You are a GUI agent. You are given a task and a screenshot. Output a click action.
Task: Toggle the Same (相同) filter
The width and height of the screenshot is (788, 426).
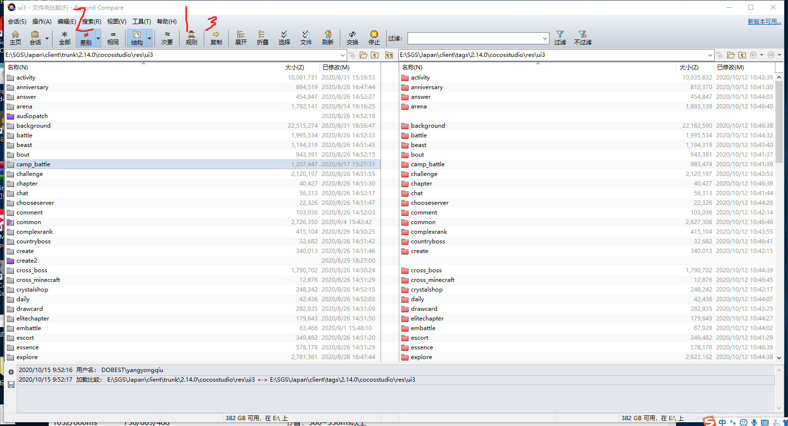113,38
